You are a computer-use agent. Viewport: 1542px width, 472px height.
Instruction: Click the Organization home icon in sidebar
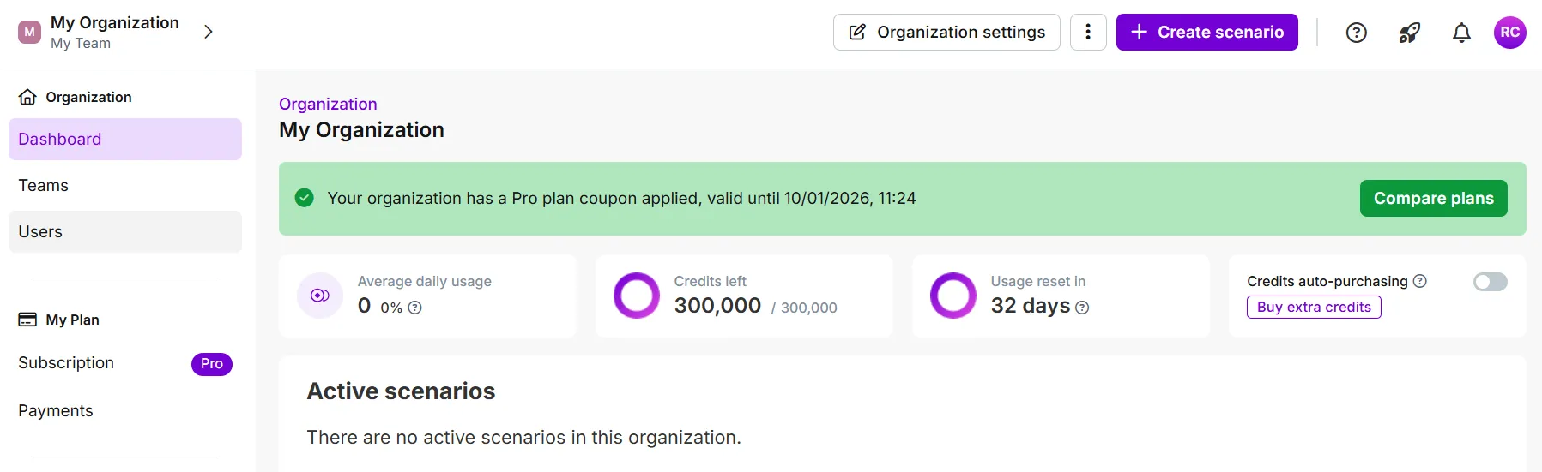[28, 97]
